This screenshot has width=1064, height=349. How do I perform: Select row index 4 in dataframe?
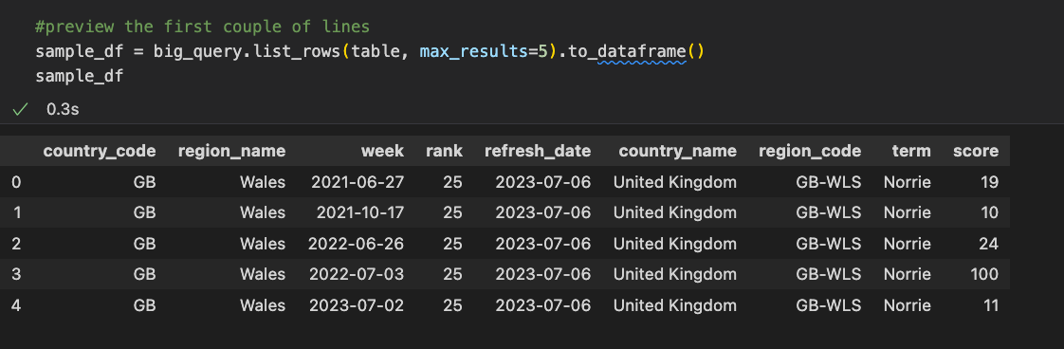point(16,305)
